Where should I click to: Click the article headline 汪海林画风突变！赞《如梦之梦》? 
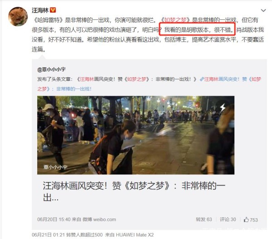[134, 191]
